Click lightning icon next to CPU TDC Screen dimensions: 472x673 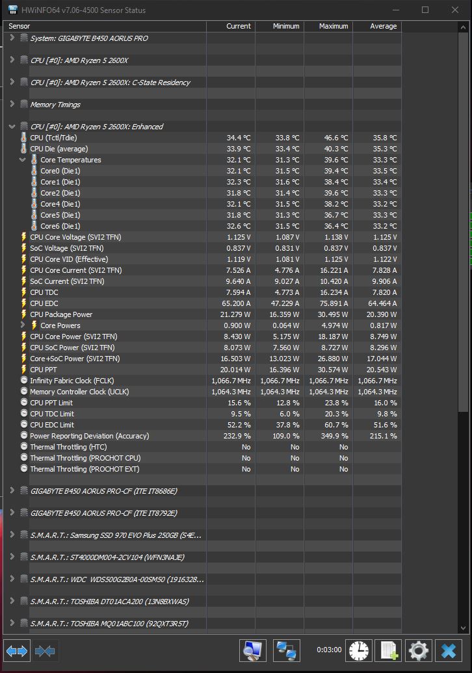[23, 292]
